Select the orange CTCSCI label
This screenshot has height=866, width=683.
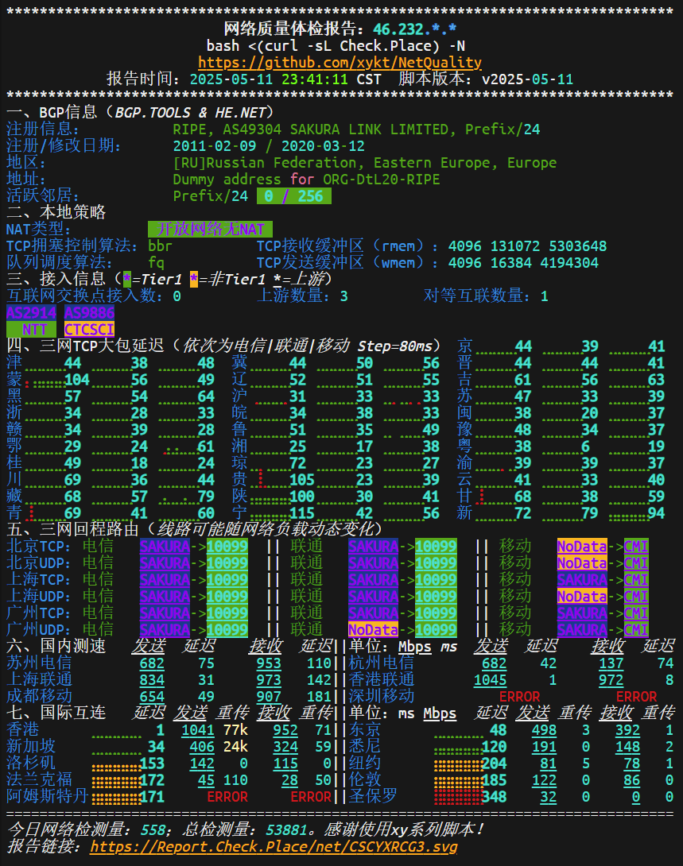pyautogui.click(x=89, y=329)
